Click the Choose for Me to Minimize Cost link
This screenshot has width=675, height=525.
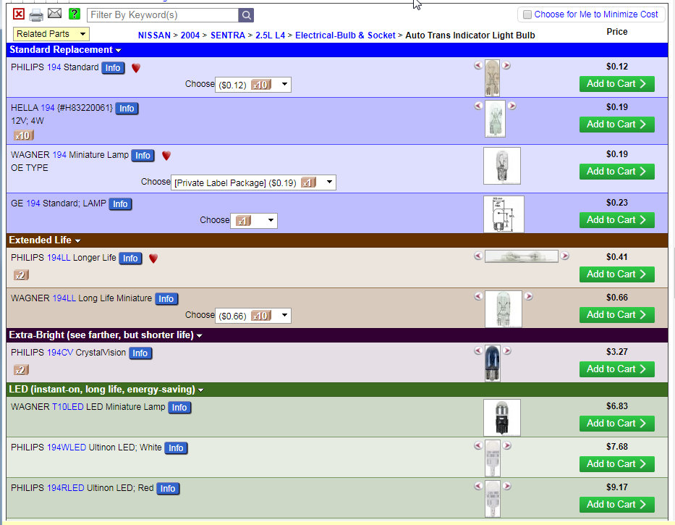tap(596, 14)
